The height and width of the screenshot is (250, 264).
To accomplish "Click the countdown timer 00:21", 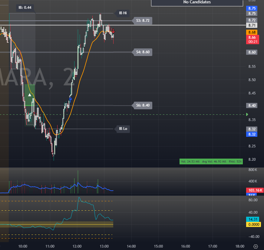I will point(253,42).
